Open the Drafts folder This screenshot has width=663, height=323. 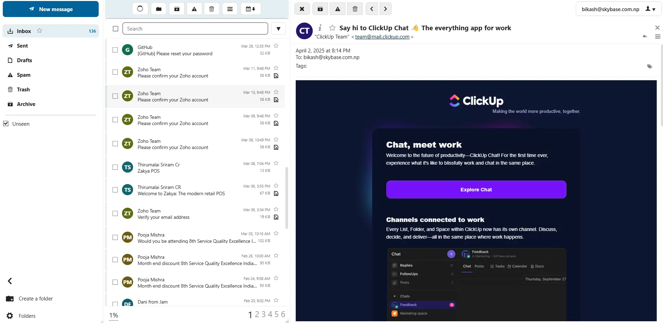[24, 60]
